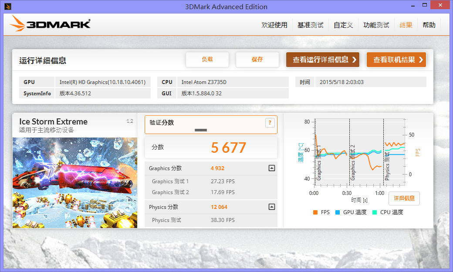453x272 pixels.
Task: Open the question mark help for 验证分数
Action: point(270,123)
